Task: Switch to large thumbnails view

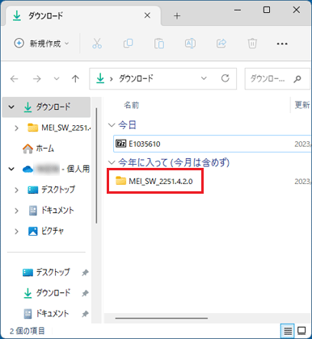Action: (301, 331)
